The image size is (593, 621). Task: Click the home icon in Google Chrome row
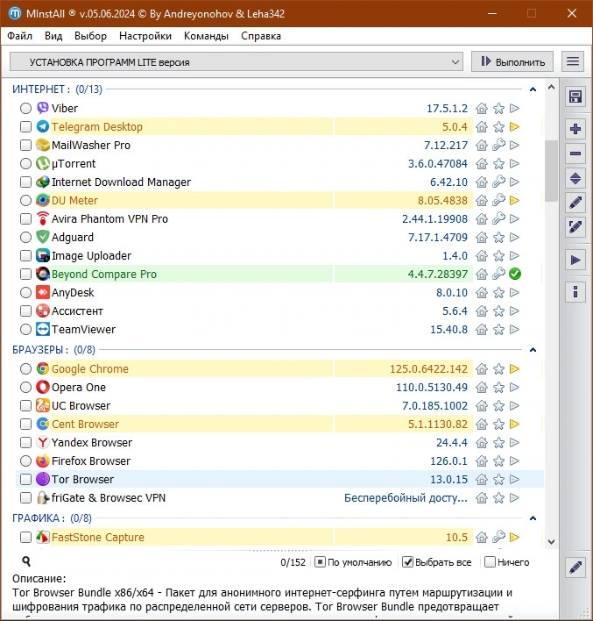tap(482, 368)
